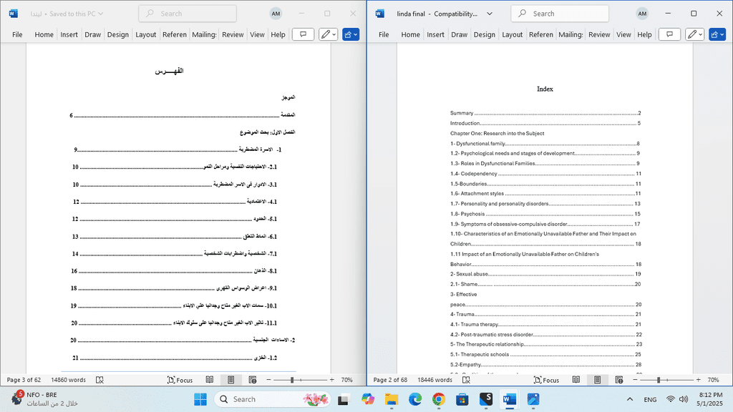Open Review tab in right window
Image resolution: width=733 pixels, height=412 pixels.
click(x=599, y=34)
